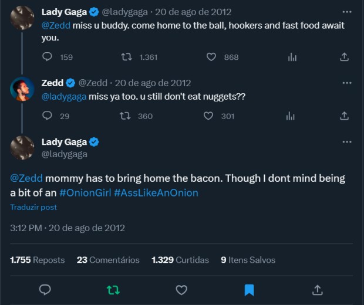
Task: Undo repost on the main tweet
Action: 113,290
